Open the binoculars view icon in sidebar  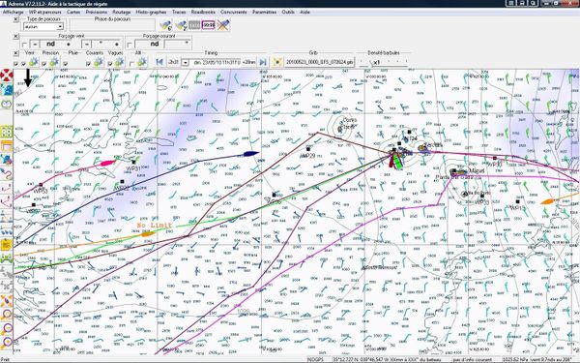[x=7, y=105]
